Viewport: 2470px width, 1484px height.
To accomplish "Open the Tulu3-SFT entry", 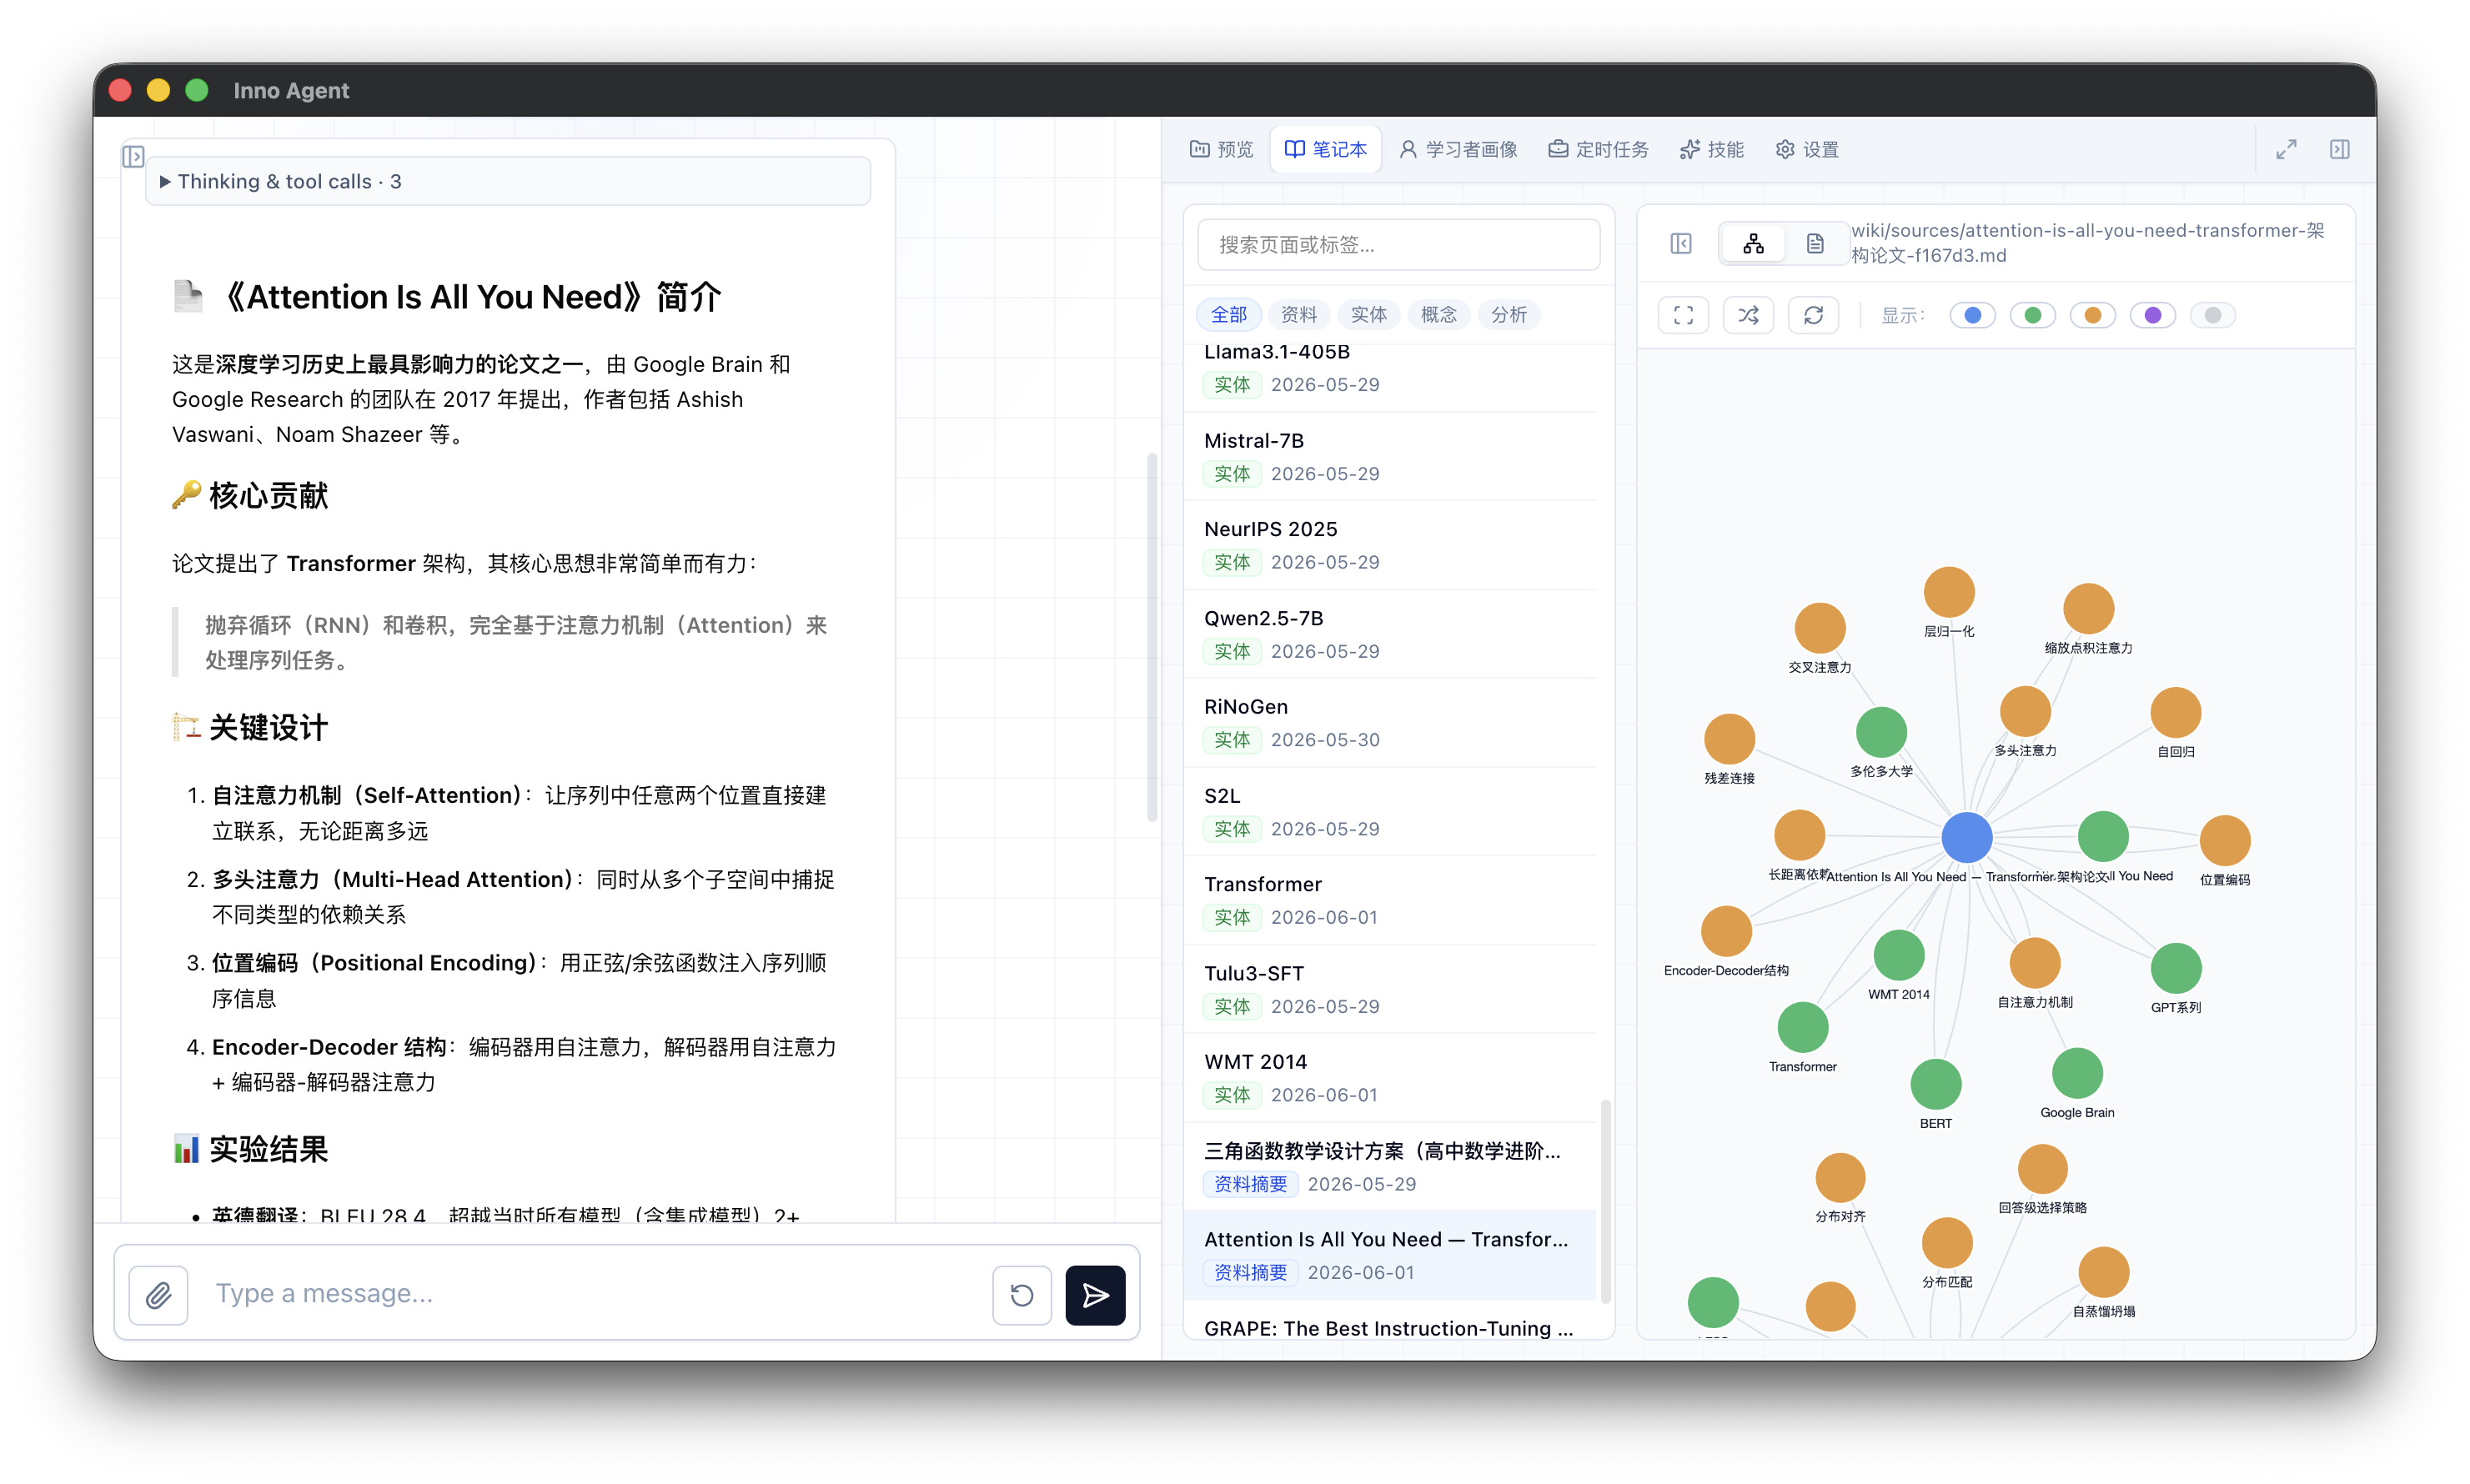I will (1390, 989).
